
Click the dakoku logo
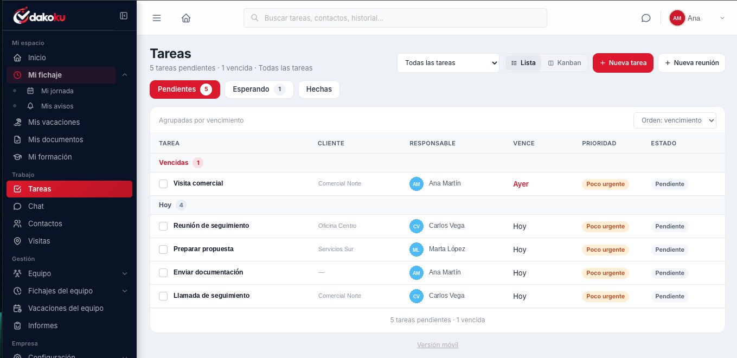(x=39, y=16)
